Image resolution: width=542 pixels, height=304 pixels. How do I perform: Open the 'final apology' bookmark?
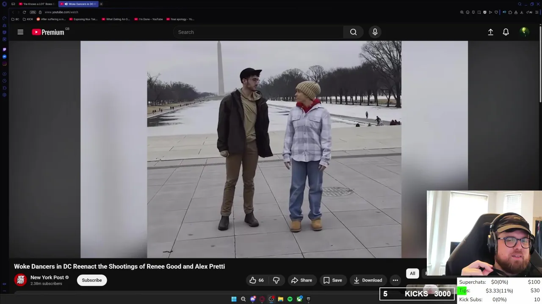coord(180,19)
